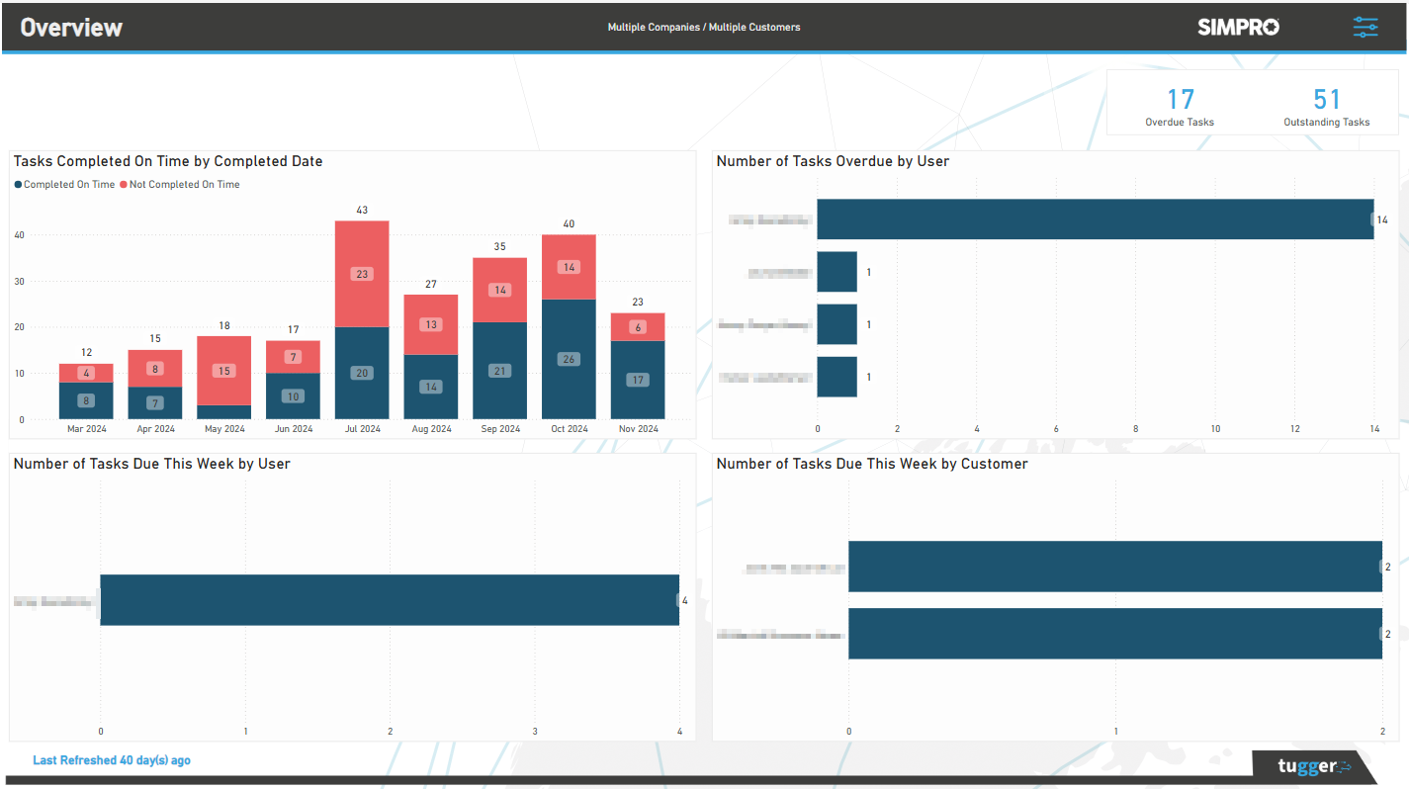Select the Jul 2024 stacked bar

coord(362,316)
